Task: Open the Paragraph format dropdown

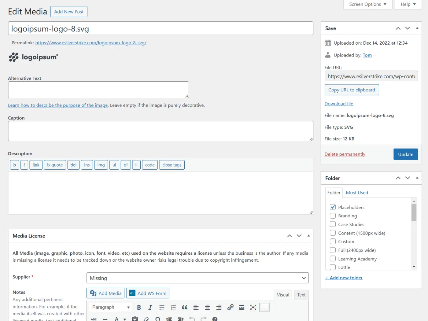Action: (x=111, y=307)
